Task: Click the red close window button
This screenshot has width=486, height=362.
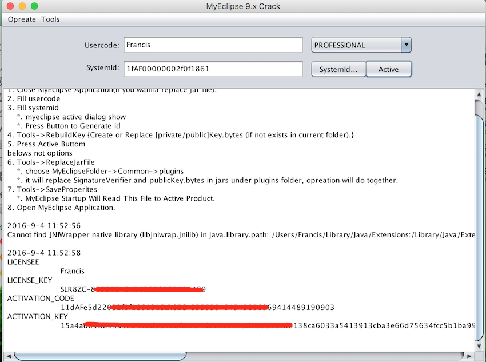Action: point(10,6)
